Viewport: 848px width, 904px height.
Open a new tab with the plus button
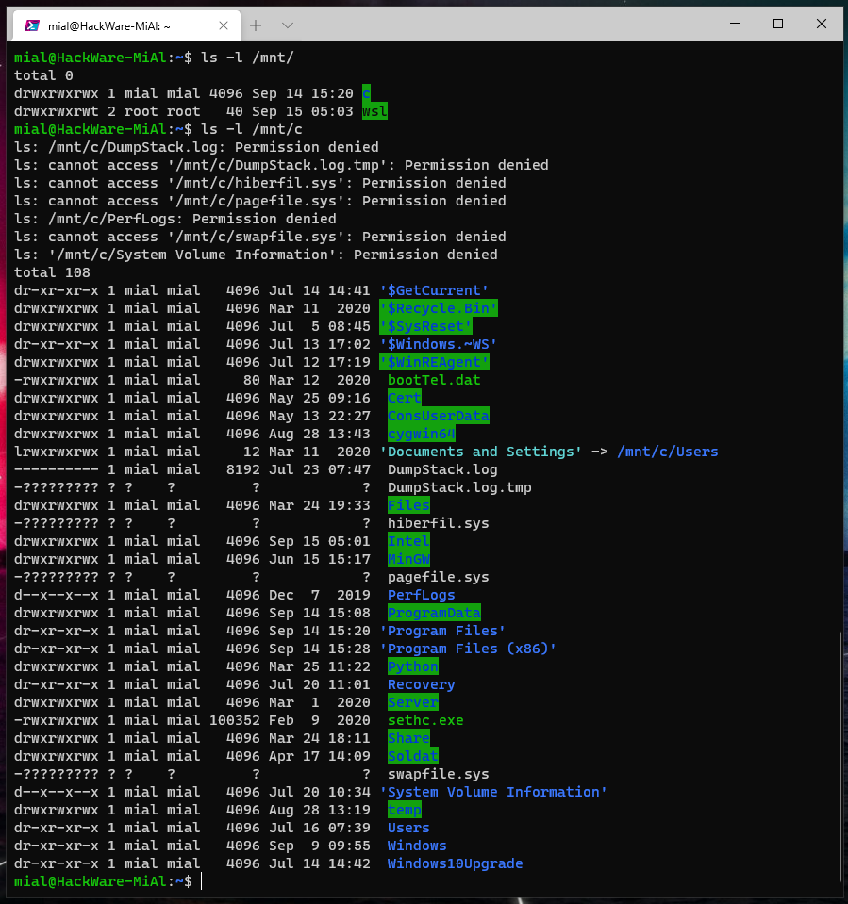click(256, 25)
